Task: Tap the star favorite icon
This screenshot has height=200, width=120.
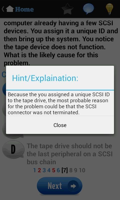Action: [67, 9]
